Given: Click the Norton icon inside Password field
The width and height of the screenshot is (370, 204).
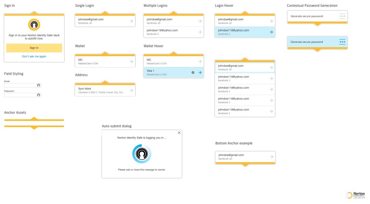Looking at the screenshot, I should 38,95.
